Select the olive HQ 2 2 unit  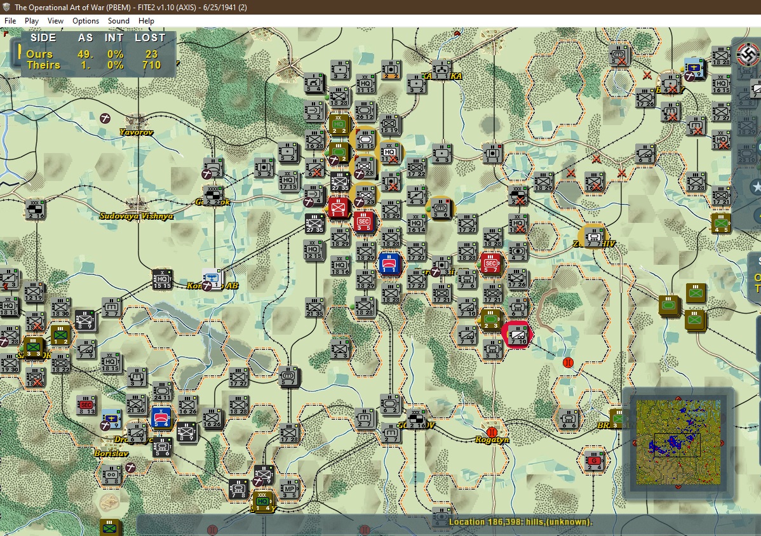(339, 124)
